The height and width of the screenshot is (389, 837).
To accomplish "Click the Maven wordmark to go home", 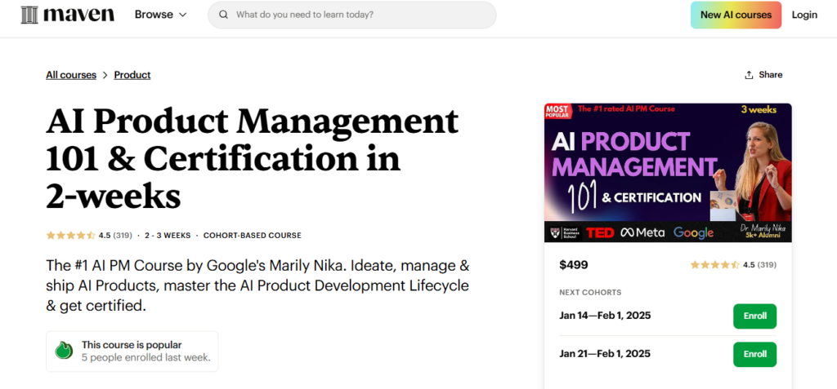I will (x=78, y=15).
